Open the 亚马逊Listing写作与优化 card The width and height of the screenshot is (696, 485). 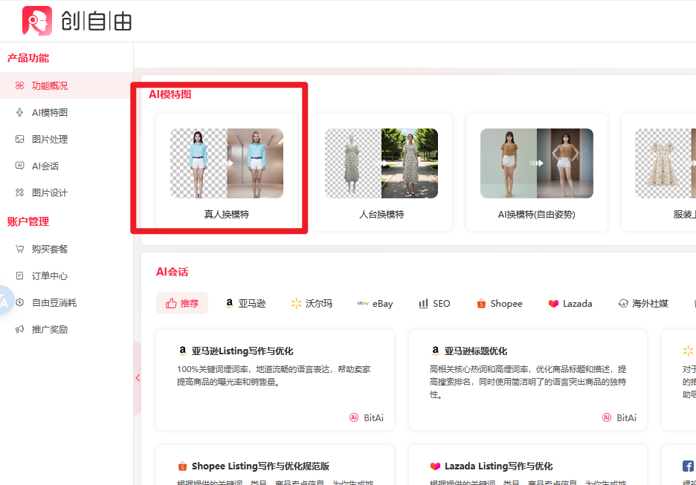click(x=275, y=380)
